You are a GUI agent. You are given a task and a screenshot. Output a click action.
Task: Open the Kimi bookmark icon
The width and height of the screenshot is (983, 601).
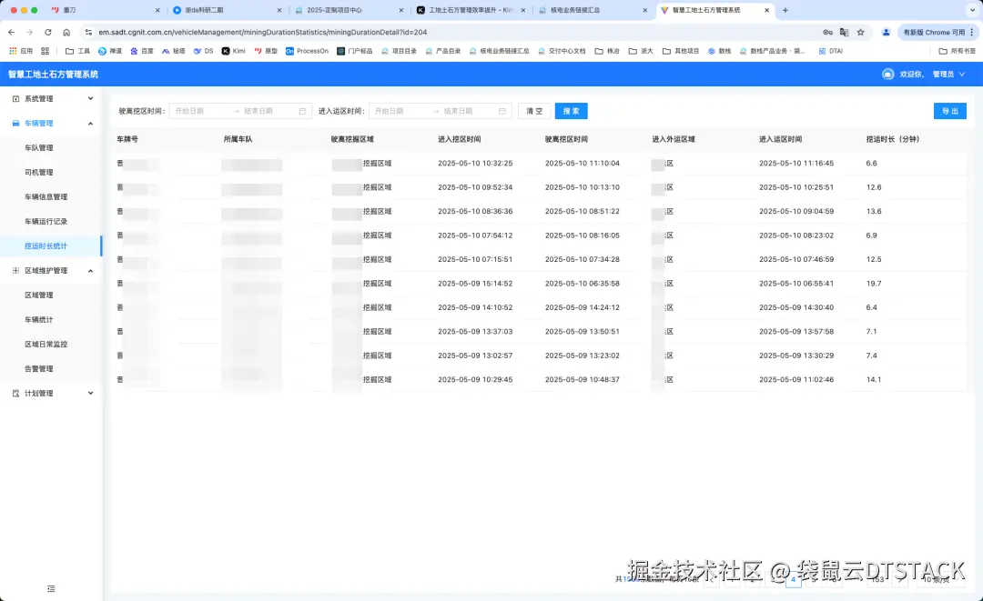click(x=226, y=50)
